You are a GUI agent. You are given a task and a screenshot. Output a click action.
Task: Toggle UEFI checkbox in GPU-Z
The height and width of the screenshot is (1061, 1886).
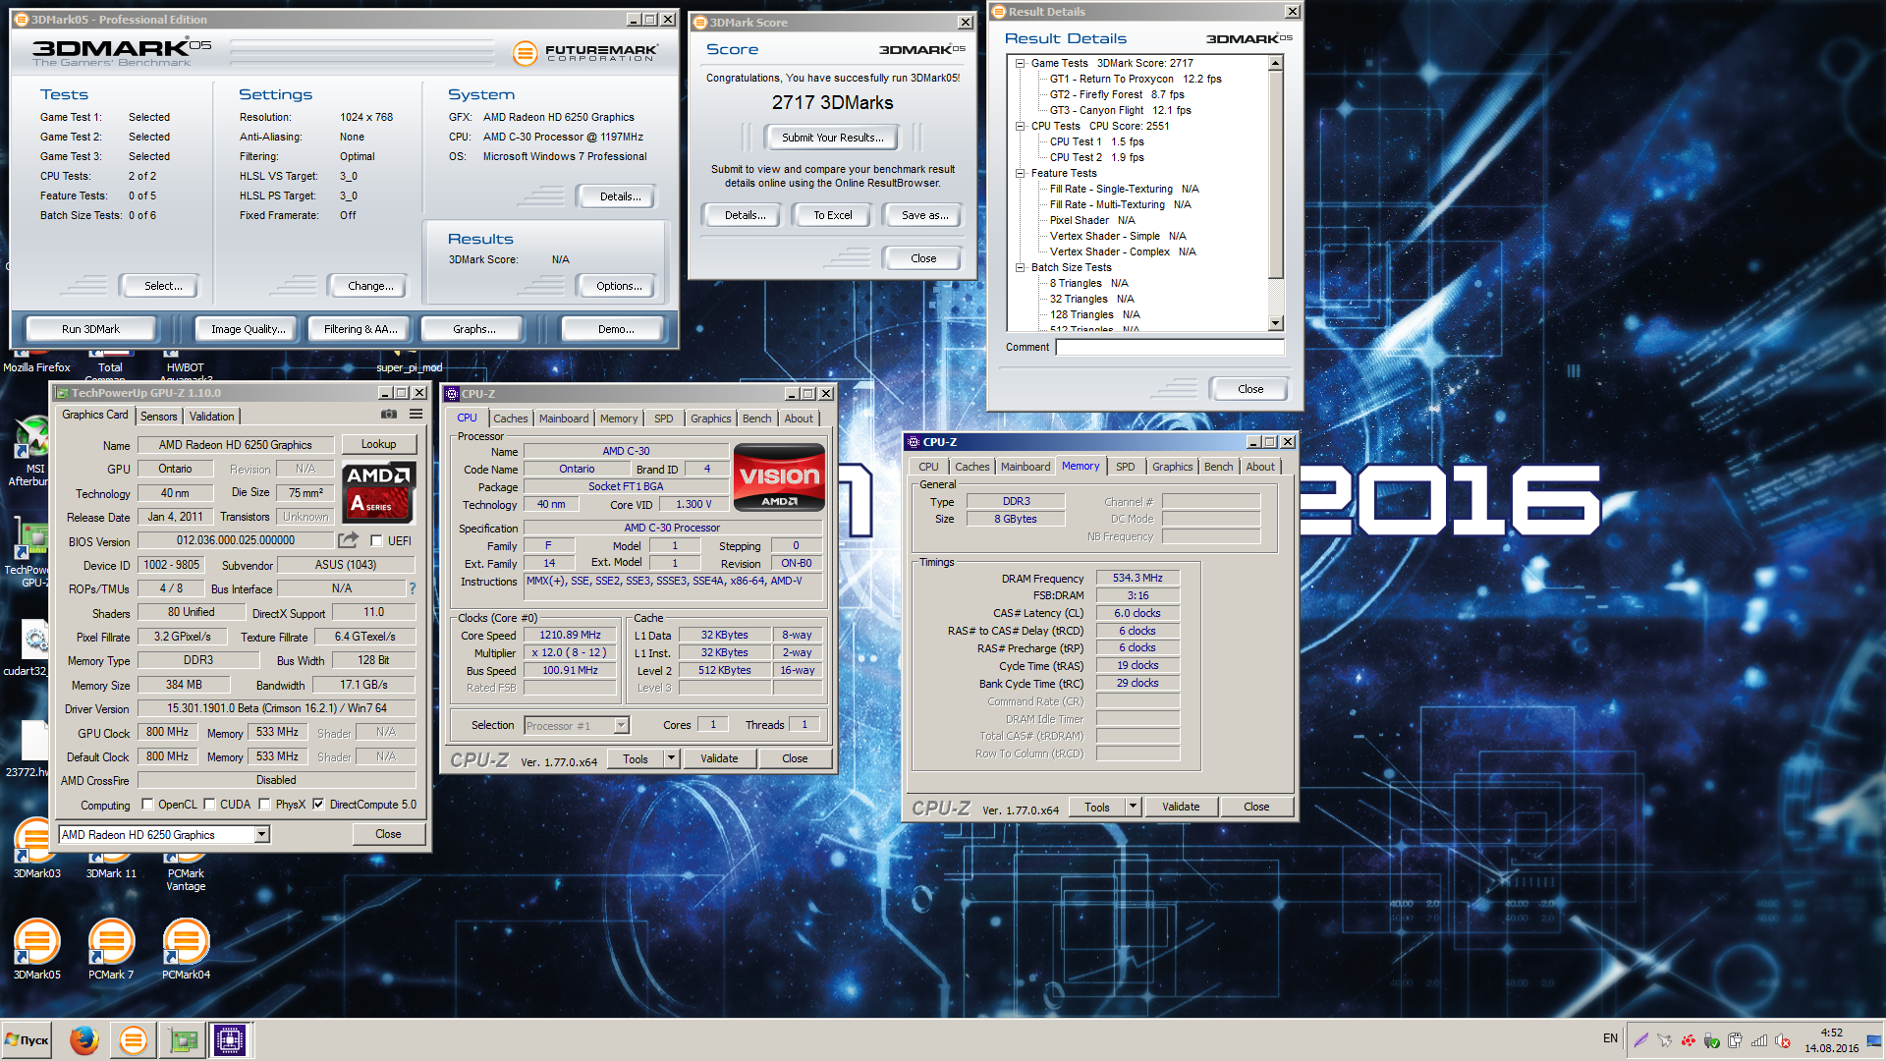tap(376, 540)
